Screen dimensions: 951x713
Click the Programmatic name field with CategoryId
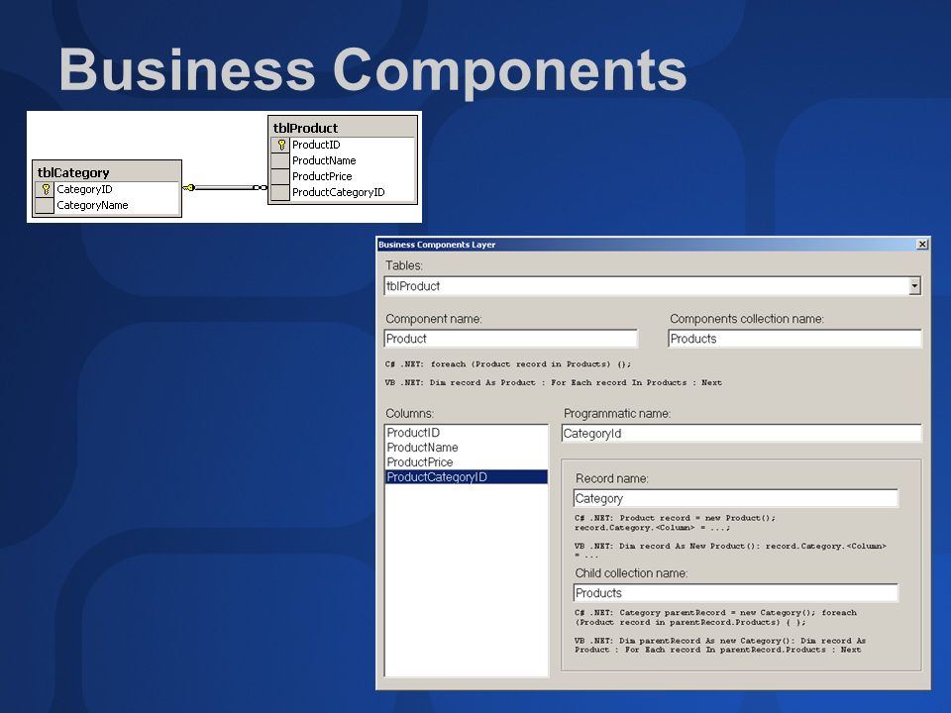(741, 434)
